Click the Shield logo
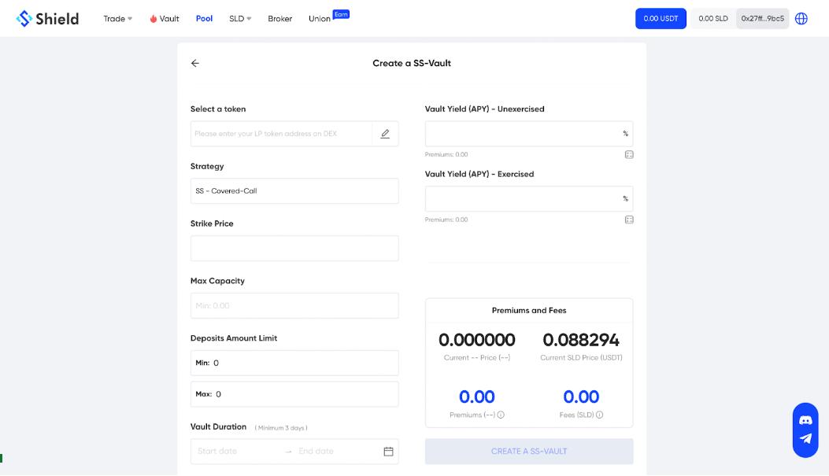This screenshot has width=829, height=476. 47,18
